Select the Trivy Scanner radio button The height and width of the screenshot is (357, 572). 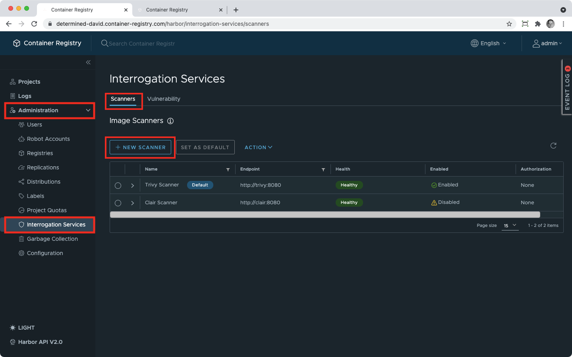coord(118,186)
